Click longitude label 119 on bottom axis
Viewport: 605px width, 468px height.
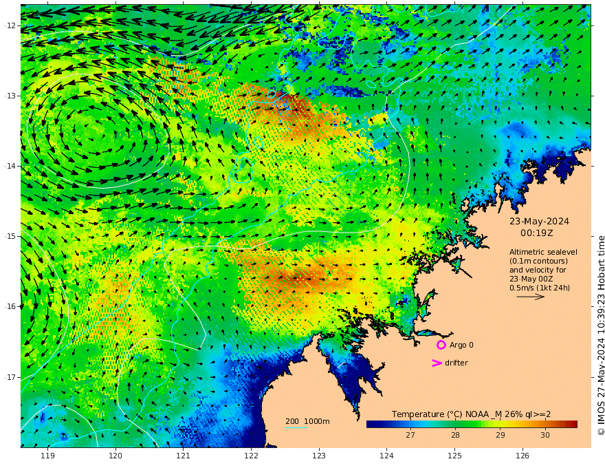coord(47,456)
